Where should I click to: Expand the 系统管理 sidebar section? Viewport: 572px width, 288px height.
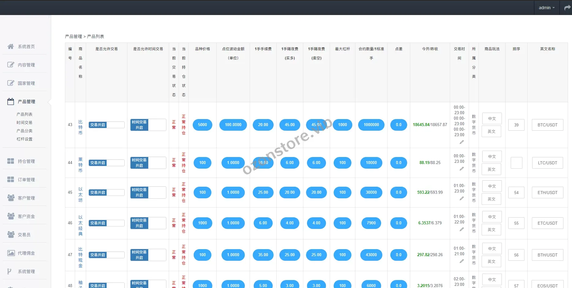click(x=26, y=271)
